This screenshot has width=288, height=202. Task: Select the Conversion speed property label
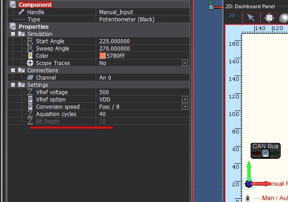click(x=58, y=106)
